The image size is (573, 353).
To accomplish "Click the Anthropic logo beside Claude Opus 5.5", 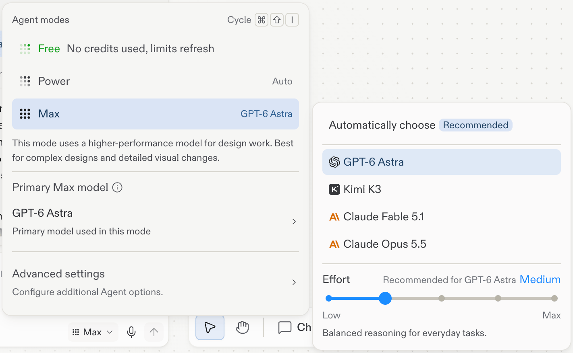I will tap(334, 244).
